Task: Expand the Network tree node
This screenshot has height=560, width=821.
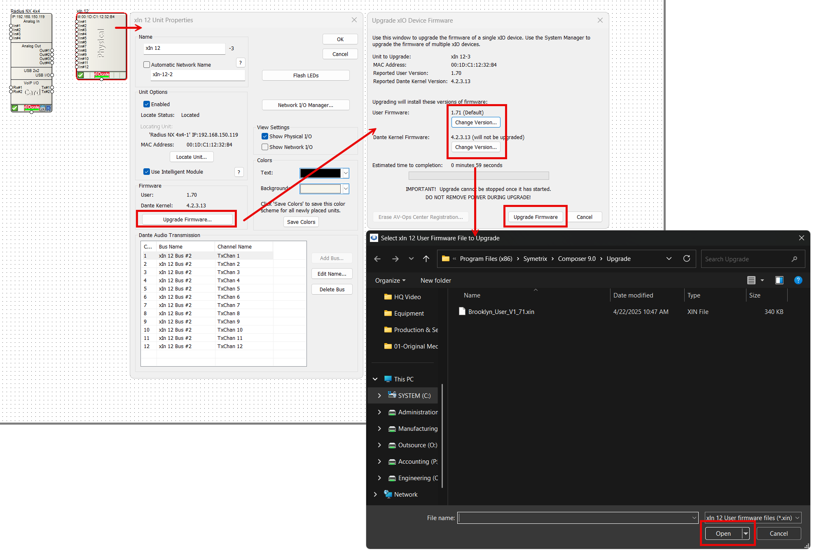Action: tap(375, 494)
